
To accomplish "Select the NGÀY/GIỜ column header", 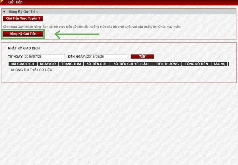I will (48, 64).
